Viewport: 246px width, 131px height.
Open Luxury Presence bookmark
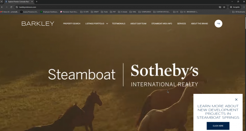[29, 12]
